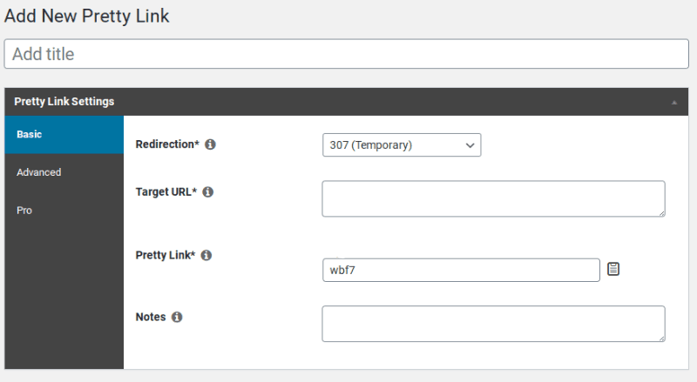Click the Notes field label
This screenshot has width=697, height=382.
(x=151, y=318)
